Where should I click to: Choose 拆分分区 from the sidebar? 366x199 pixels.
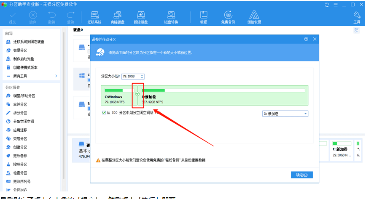pos(20,113)
